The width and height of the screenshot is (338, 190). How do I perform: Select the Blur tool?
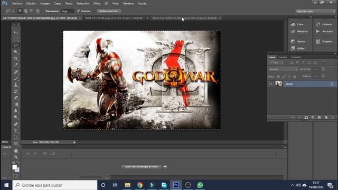point(16,111)
